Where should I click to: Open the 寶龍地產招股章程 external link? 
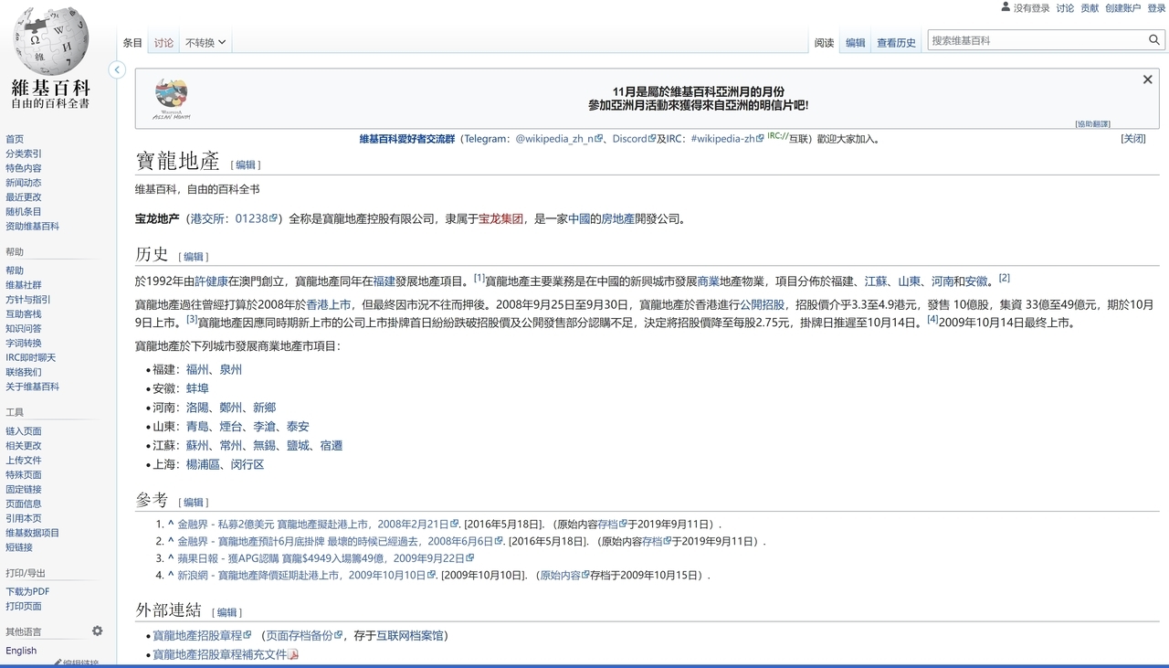(202, 635)
